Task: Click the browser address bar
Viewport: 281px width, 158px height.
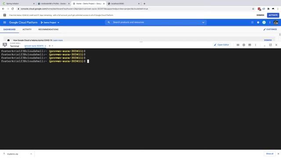Action: coord(134,9)
